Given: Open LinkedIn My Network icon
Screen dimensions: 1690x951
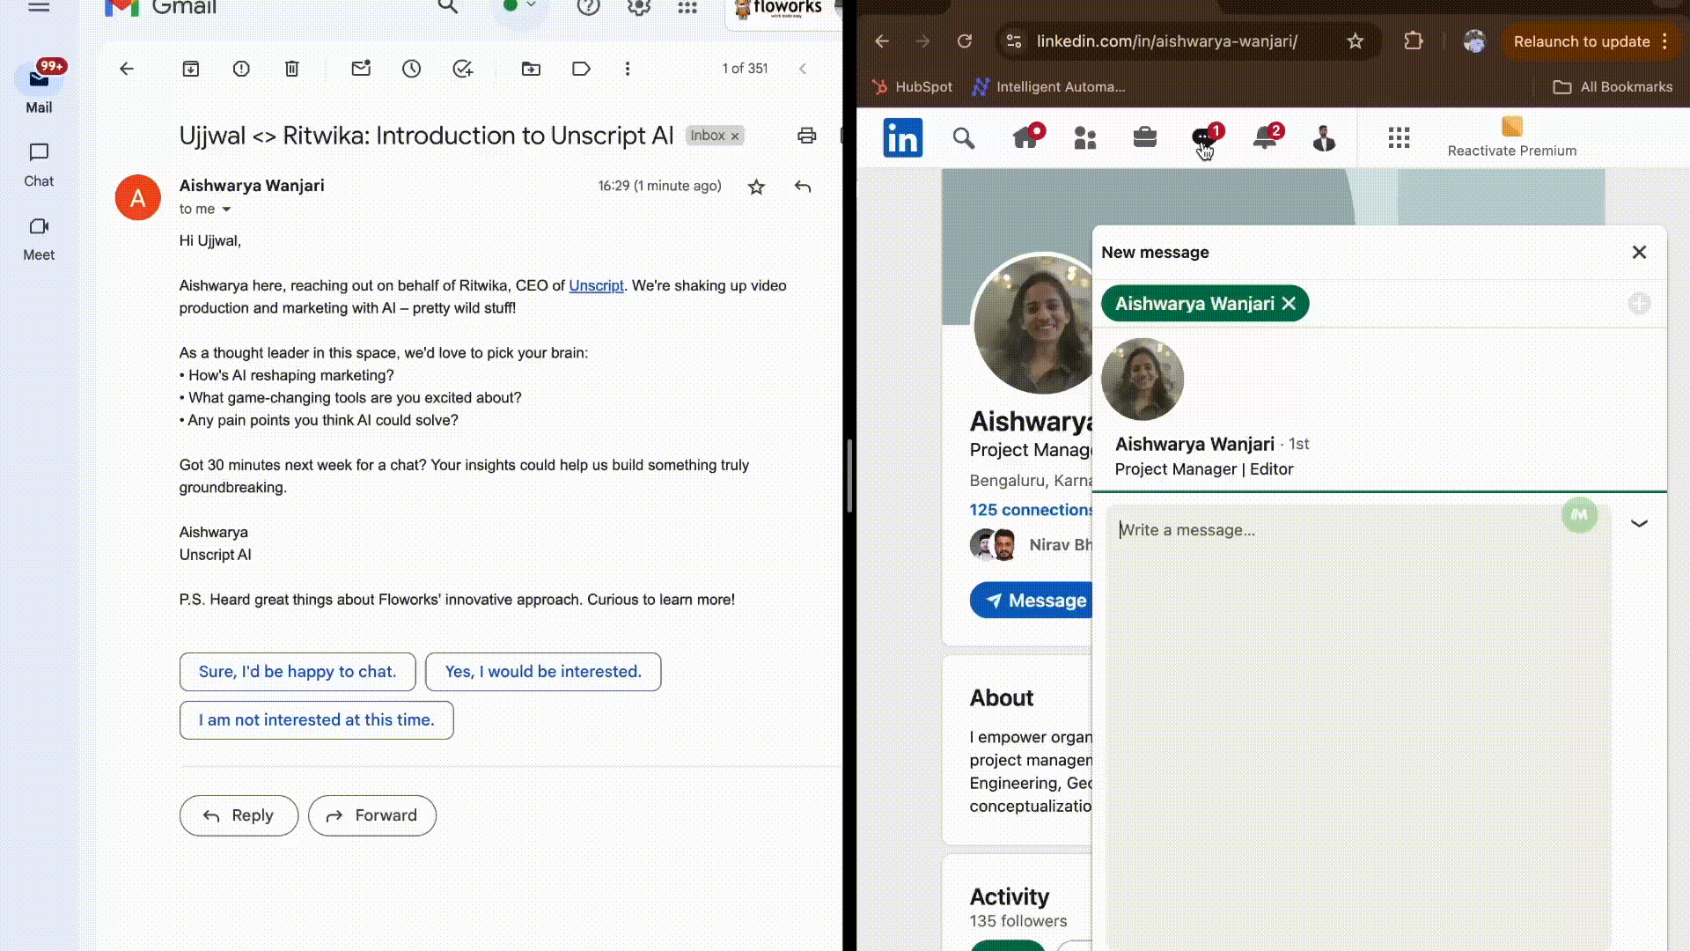Looking at the screenshot, I should point(1084,137).
